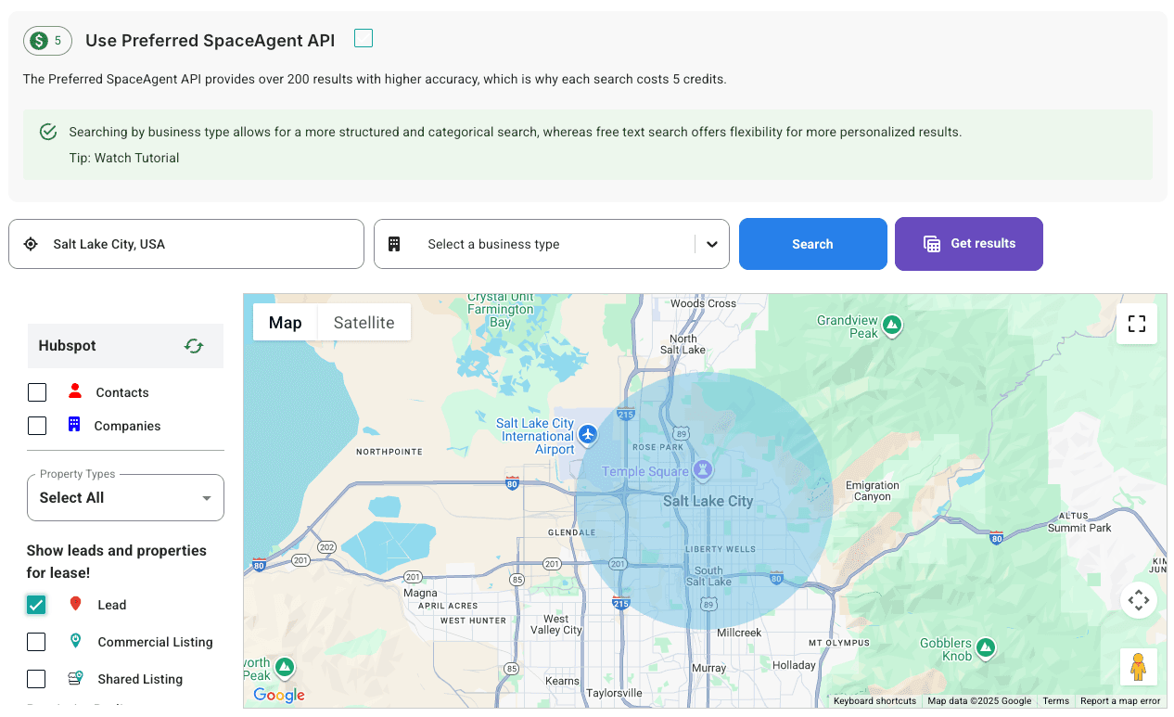Click the teal Commercial Listing pin icon
Image resolution: width=1174 pixels, height=717 pixels.
click(76, 641)
